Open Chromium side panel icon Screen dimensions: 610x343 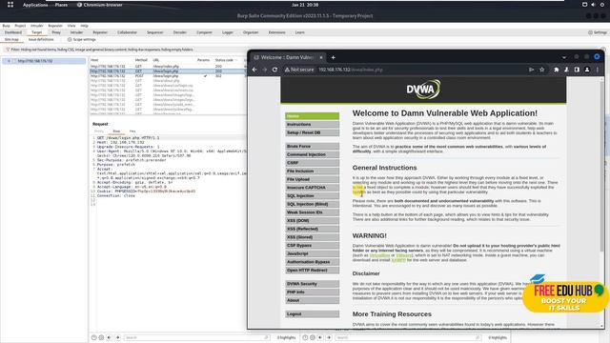[x=577, y=70]
